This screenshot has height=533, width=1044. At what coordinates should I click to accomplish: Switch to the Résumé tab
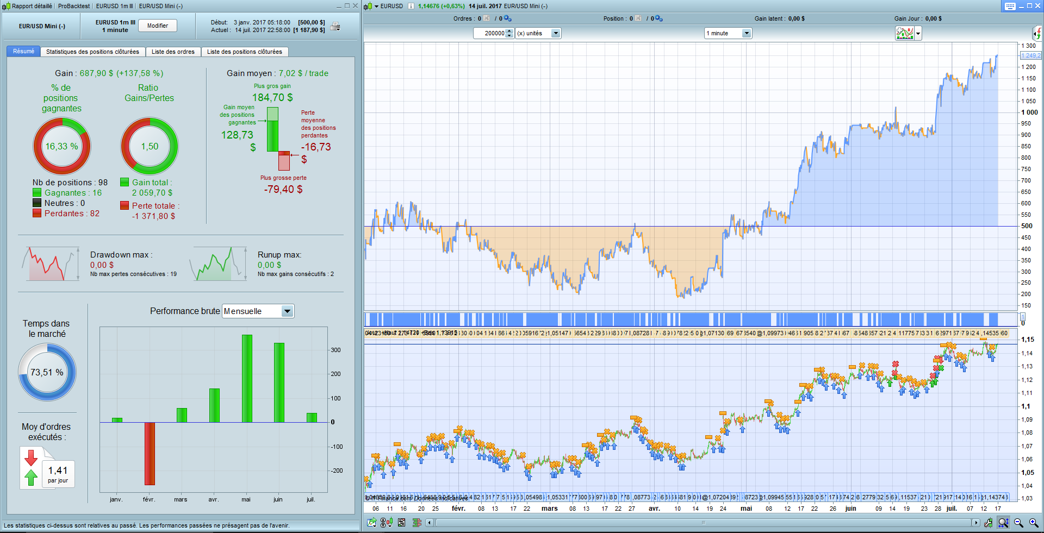tap(23, 51)
